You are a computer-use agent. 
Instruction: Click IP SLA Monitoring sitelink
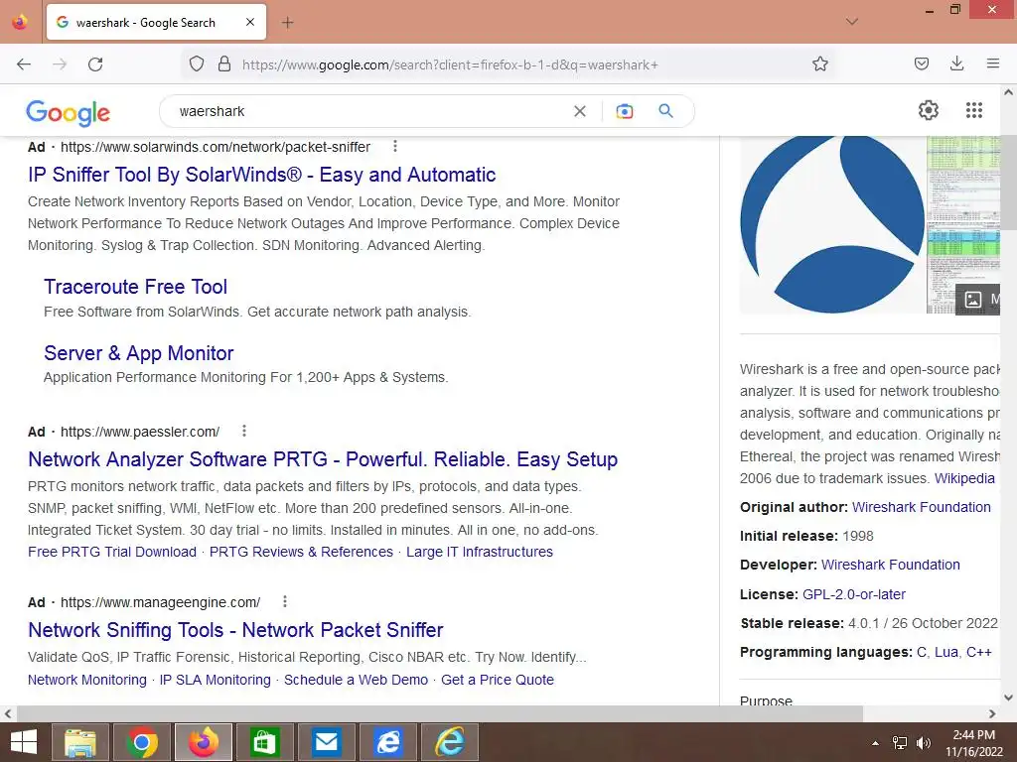tap(216, 680)
